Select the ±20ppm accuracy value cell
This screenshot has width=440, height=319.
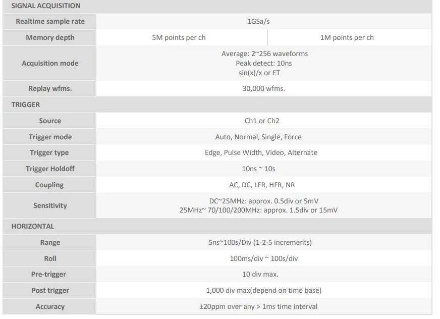click(x=264, y=306)
